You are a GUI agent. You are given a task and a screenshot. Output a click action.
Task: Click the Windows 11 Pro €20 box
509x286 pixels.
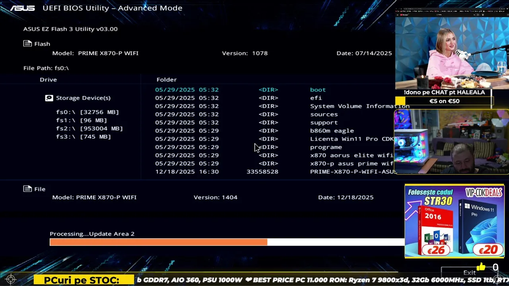click(x=481, y=227)
